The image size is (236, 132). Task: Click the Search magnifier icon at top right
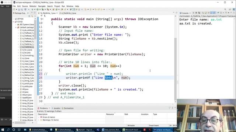pos(225,10)
